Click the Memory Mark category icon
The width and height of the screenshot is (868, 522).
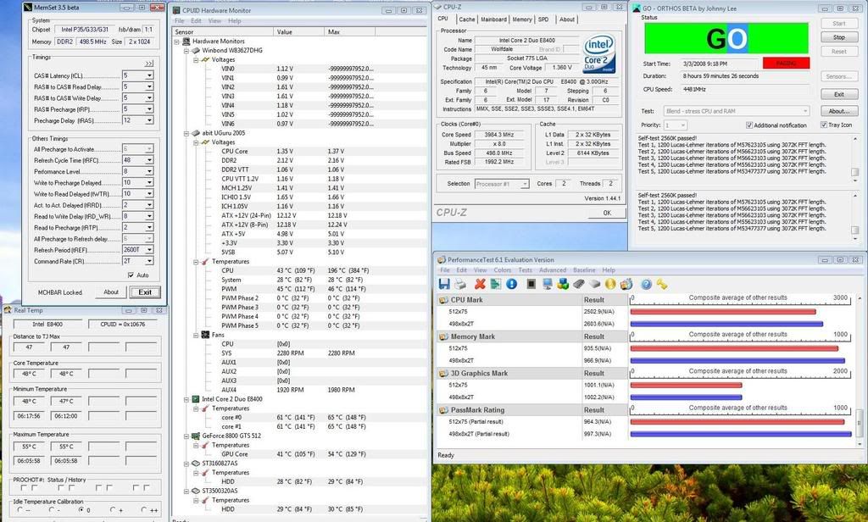click(443, 336)
